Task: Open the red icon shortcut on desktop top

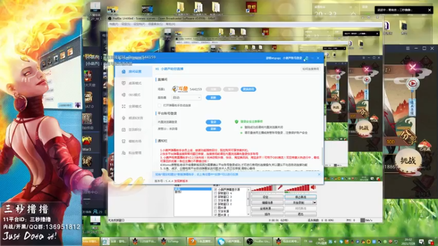Action: click(251, 7)
